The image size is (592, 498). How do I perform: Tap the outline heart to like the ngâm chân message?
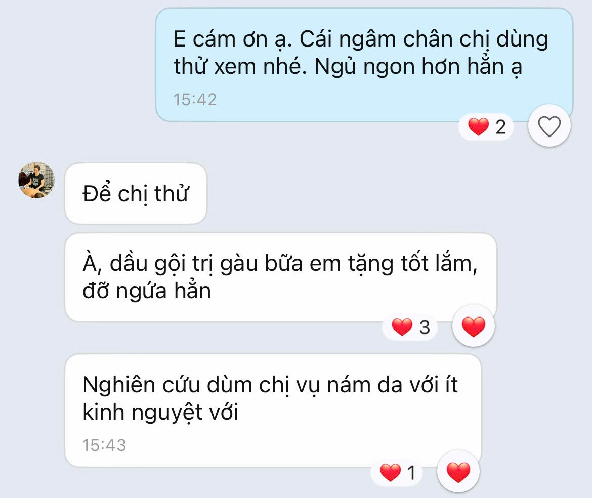click(x=549, y=125)
